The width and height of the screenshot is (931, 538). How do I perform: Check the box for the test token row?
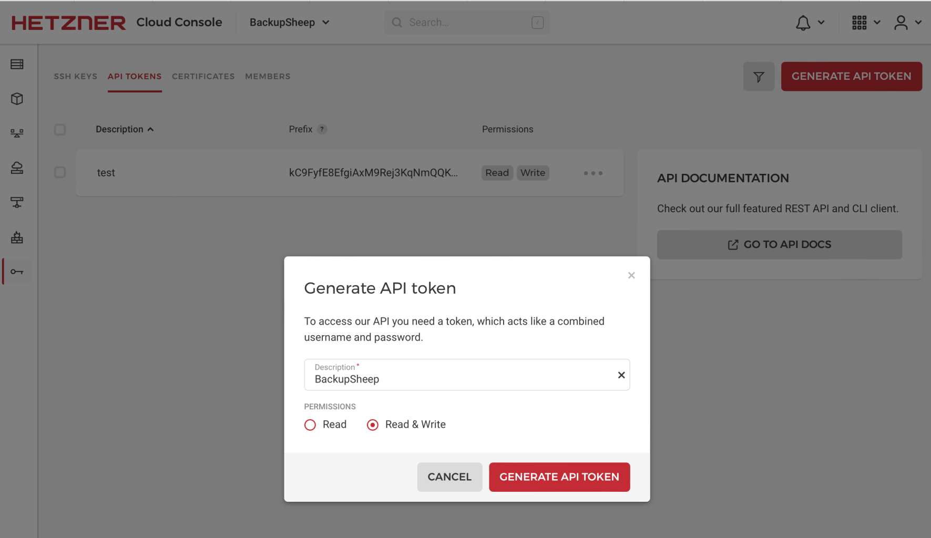tap(60, 172)
